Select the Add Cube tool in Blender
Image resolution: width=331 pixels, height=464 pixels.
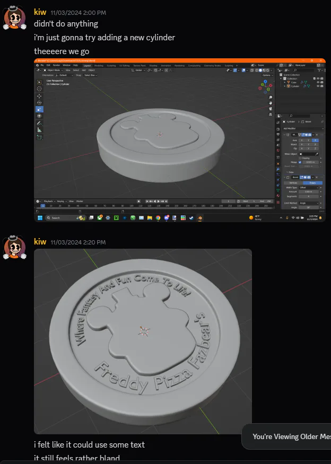[x=39, y=137]
